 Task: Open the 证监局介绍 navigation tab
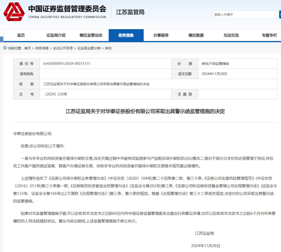pos(56,35)
